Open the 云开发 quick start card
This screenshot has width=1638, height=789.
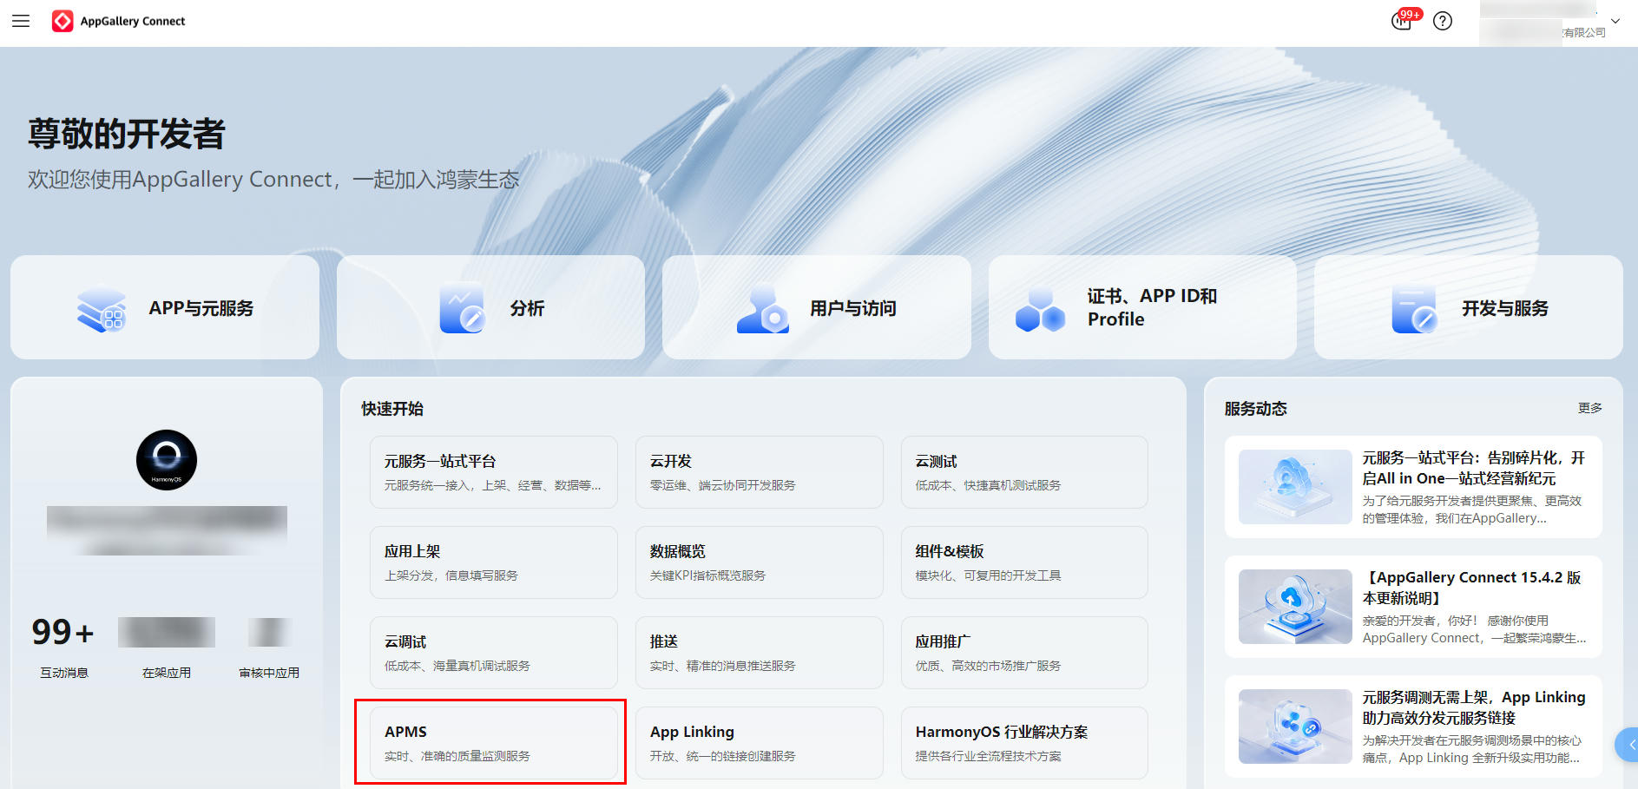click(759, 472)
